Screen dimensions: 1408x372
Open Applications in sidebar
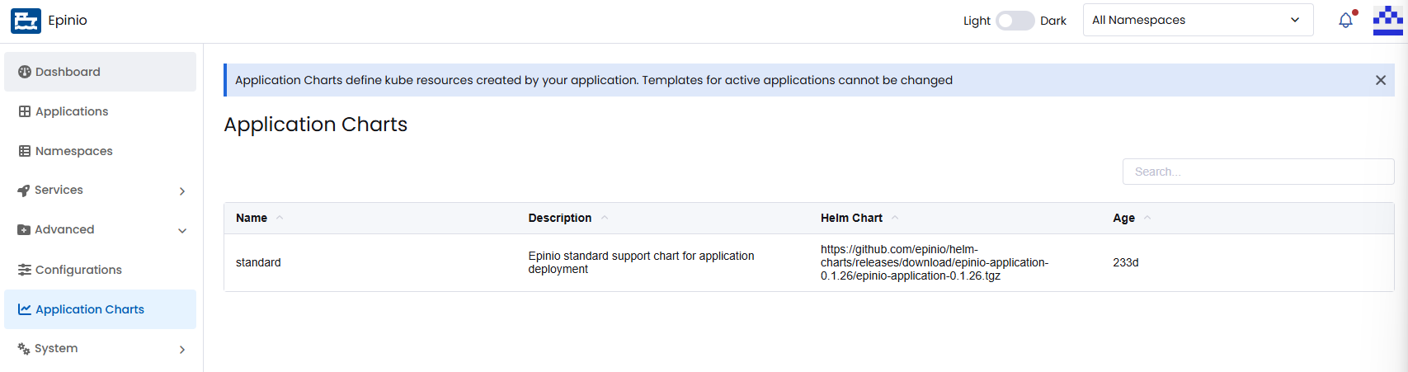pos(100,111)
